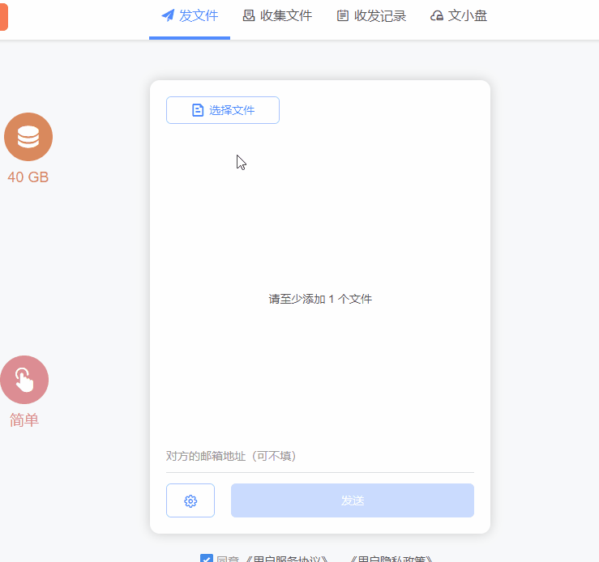Viewport: 599px width, 562px height.
Task: Go to the 文小盘 tab label
Action: tap(468, 15)
